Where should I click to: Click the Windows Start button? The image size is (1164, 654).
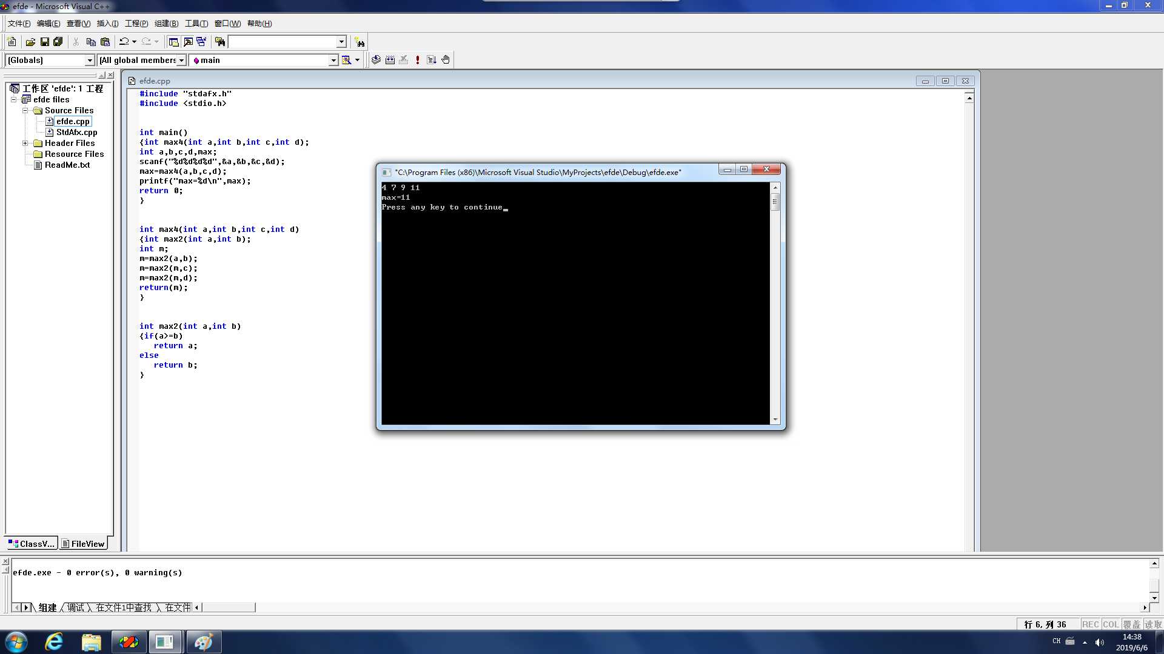point(16,642)
